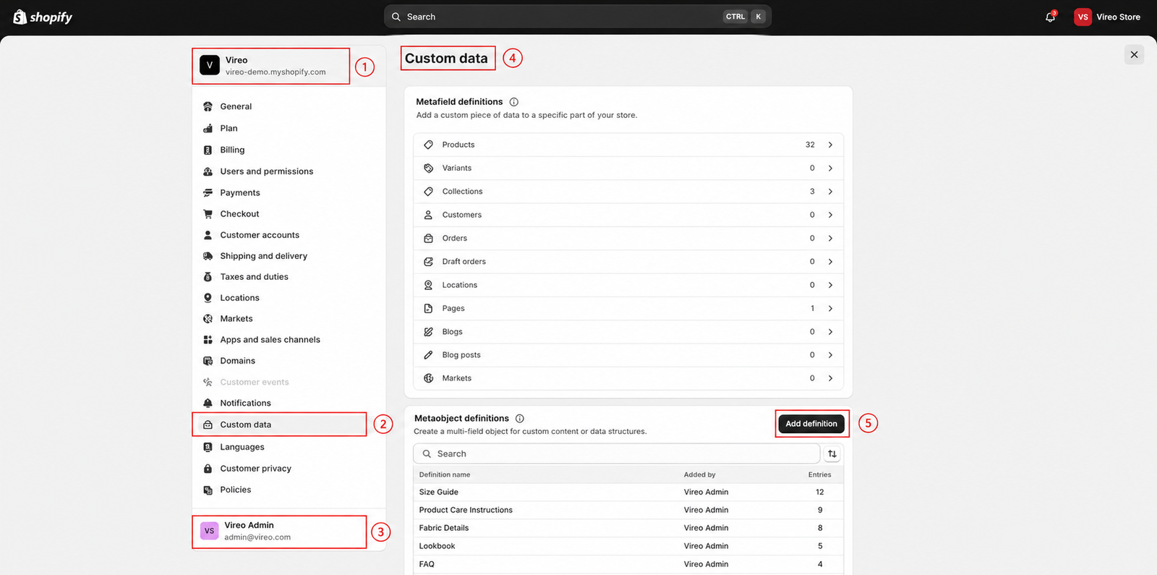Click the Notifications bell icon in sidebar
The height and width of the screenshot is (575, 1157).
click(x=208, y=403)
